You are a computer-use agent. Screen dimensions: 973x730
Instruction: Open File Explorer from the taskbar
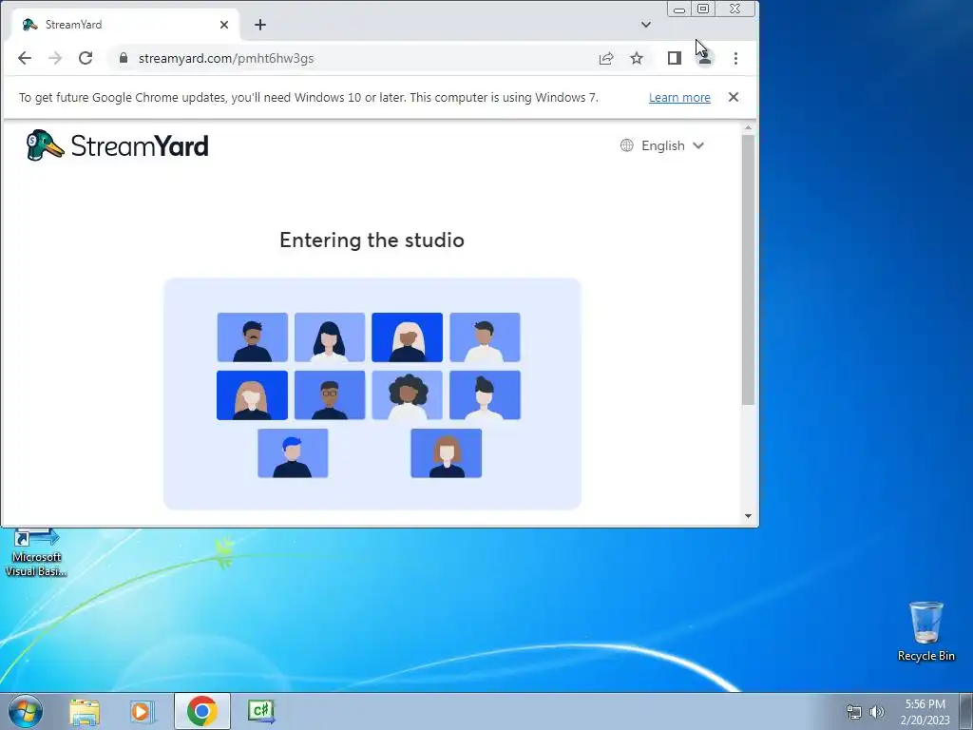pos(85,711)
